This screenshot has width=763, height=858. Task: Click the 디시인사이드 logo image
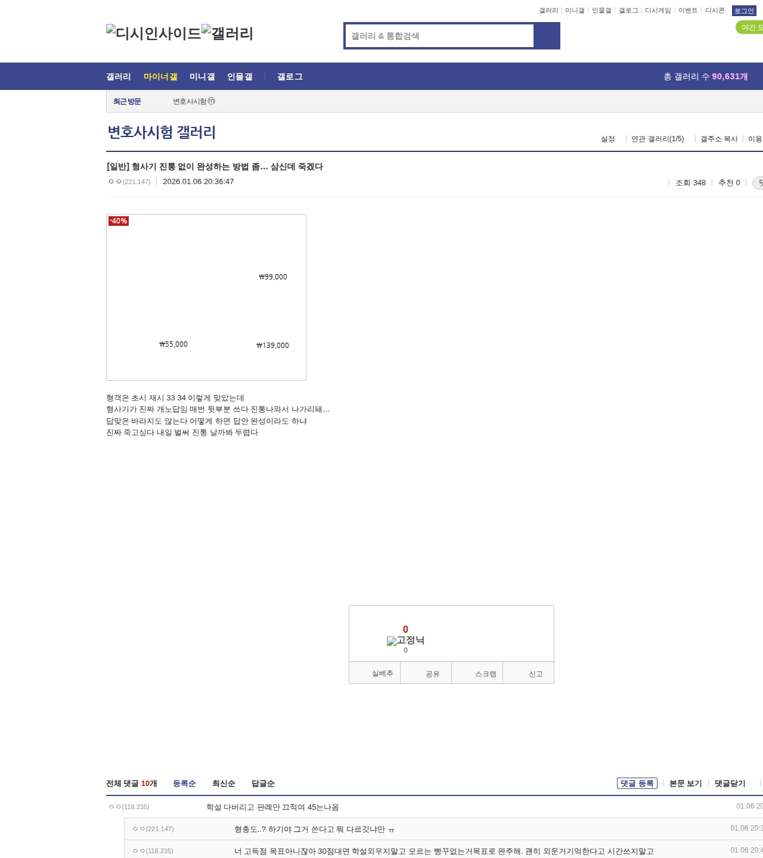(x=154, y=33)
